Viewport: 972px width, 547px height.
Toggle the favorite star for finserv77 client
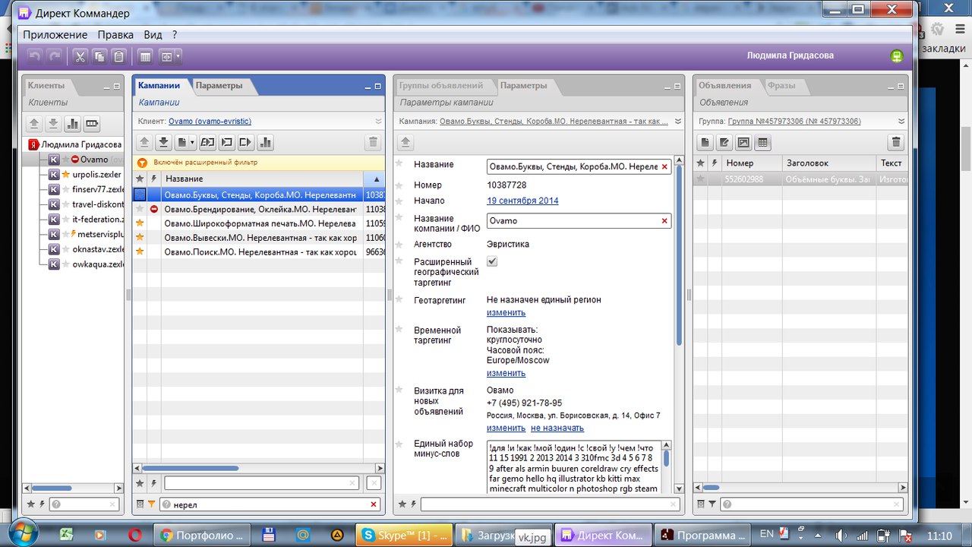point(65,189)
